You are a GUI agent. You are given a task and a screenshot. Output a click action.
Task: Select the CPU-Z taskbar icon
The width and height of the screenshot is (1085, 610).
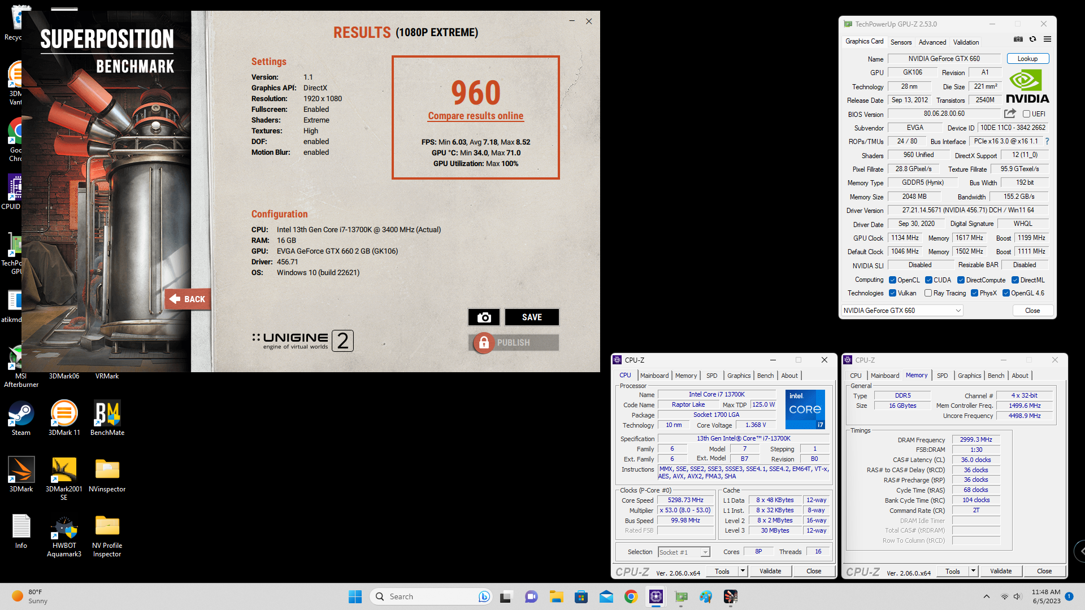[x=656, y=596]
